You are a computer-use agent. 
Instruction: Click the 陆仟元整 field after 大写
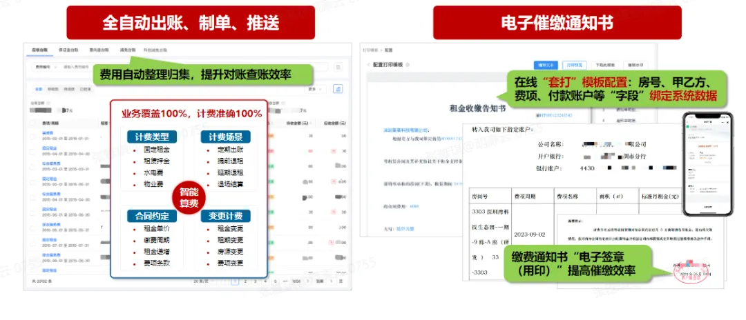coord(404,228)
